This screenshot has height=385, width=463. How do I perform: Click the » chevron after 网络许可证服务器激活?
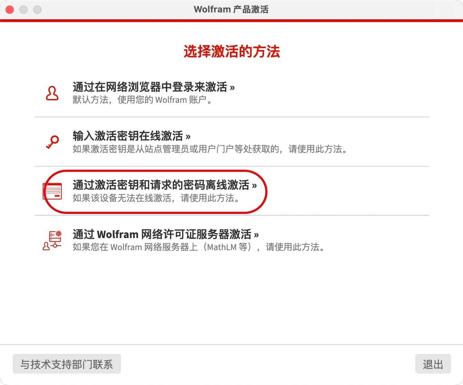(x=256, y=235)
